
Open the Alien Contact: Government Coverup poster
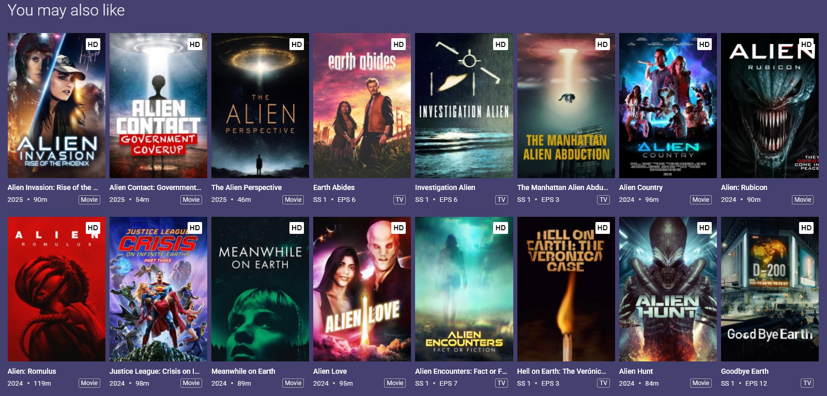pos(158,105)
